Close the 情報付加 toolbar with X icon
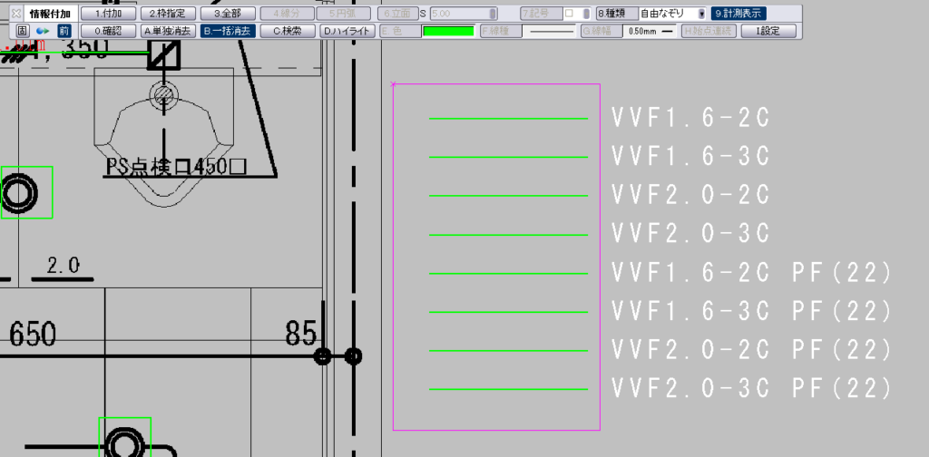Viewport: 929px width, 457px height. [x=15, y=14]
